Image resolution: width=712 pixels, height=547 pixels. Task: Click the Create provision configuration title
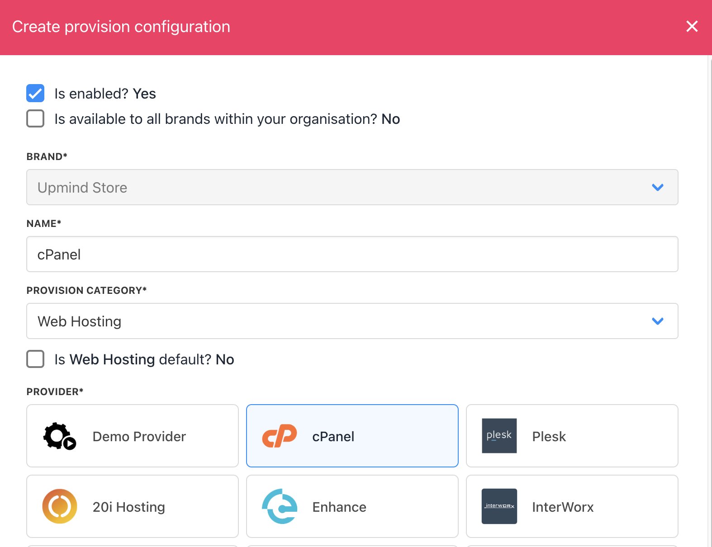(x=121, y=27)
